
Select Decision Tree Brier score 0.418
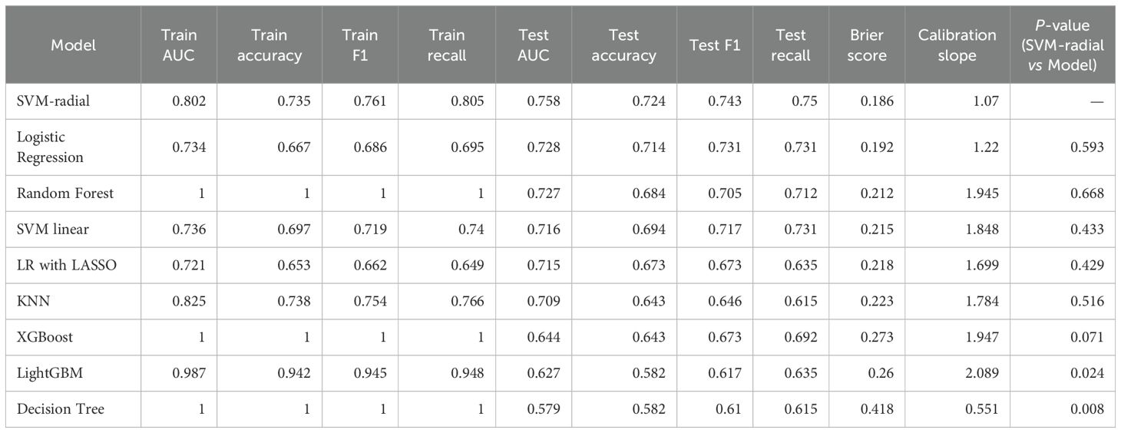(x=878, y=409)
